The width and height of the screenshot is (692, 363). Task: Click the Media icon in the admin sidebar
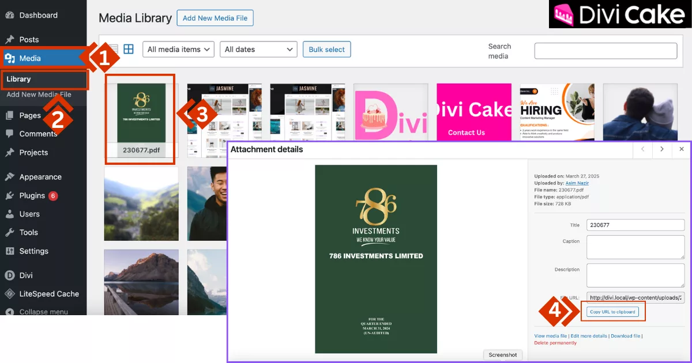[9, 58]
